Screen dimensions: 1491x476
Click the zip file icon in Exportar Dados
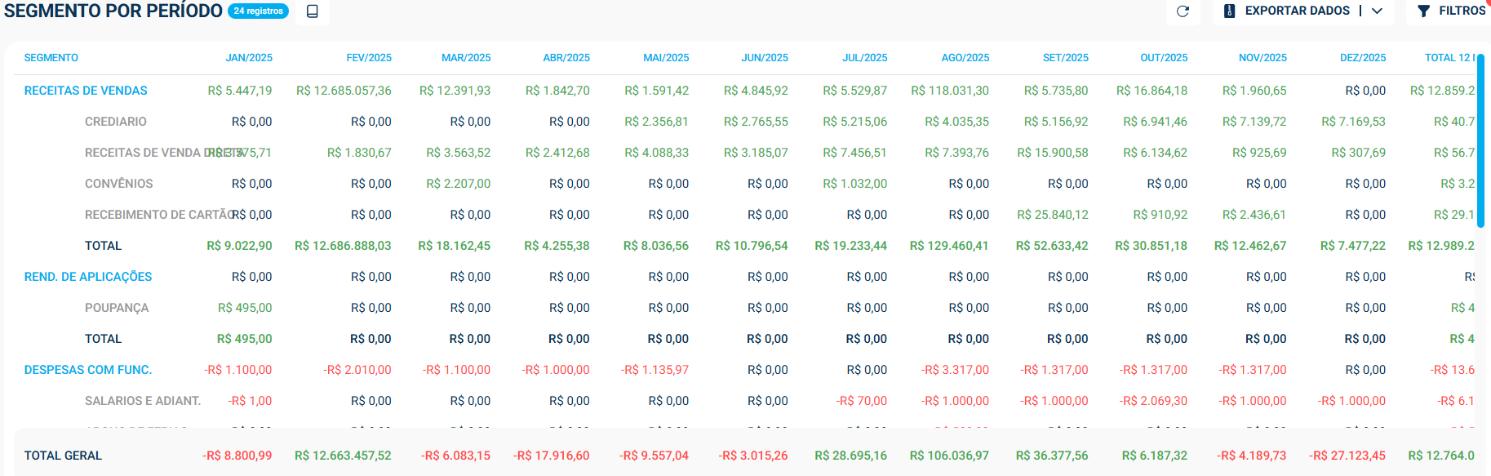[1230, 11]
